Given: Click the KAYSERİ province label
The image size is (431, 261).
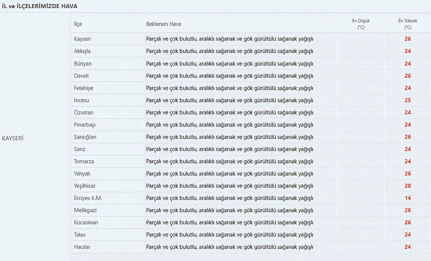Looking at the screenshot, I should click(12, 138).
